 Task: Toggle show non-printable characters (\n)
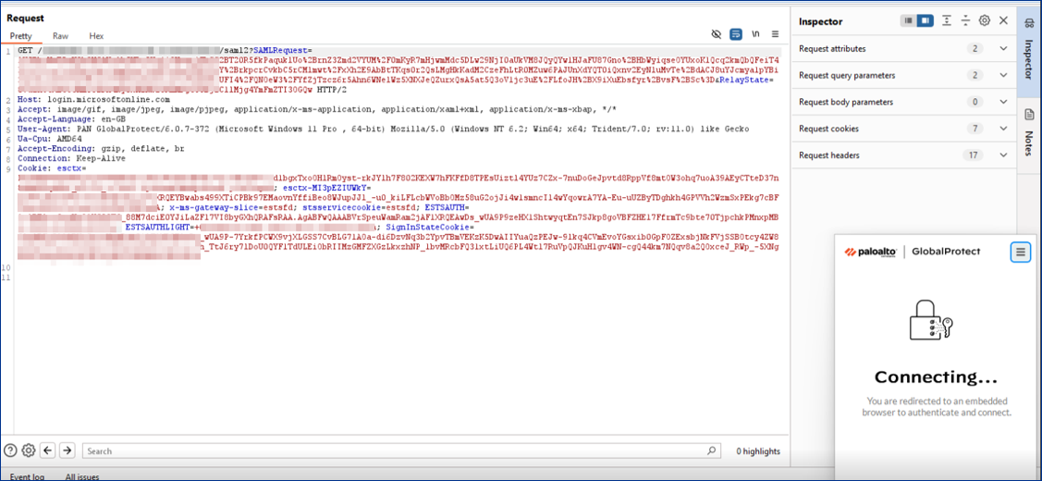pos(756,34)
